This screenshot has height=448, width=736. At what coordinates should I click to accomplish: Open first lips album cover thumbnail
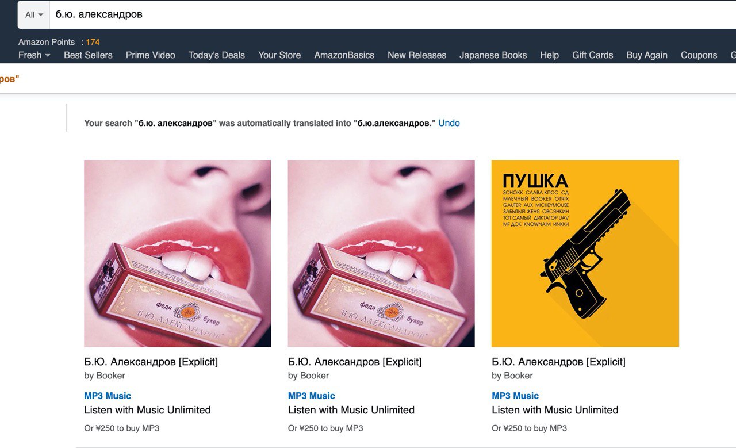(178, 254)
